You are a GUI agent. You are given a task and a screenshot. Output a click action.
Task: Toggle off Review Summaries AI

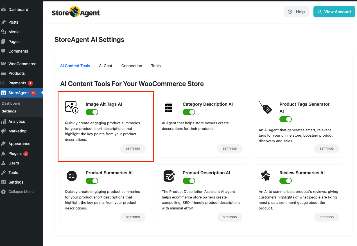(x=286, y=181)
